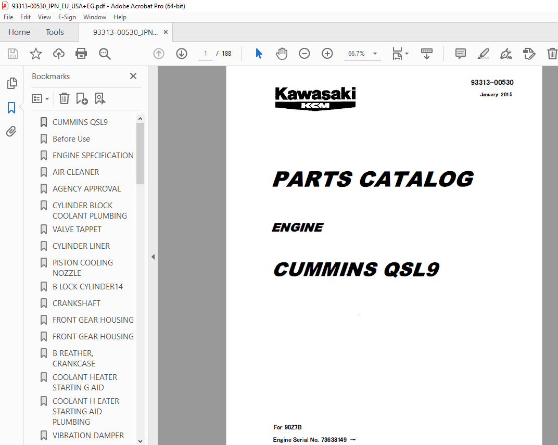Zoom in with plus icon

pyautogui.click(x=327, y=54)
